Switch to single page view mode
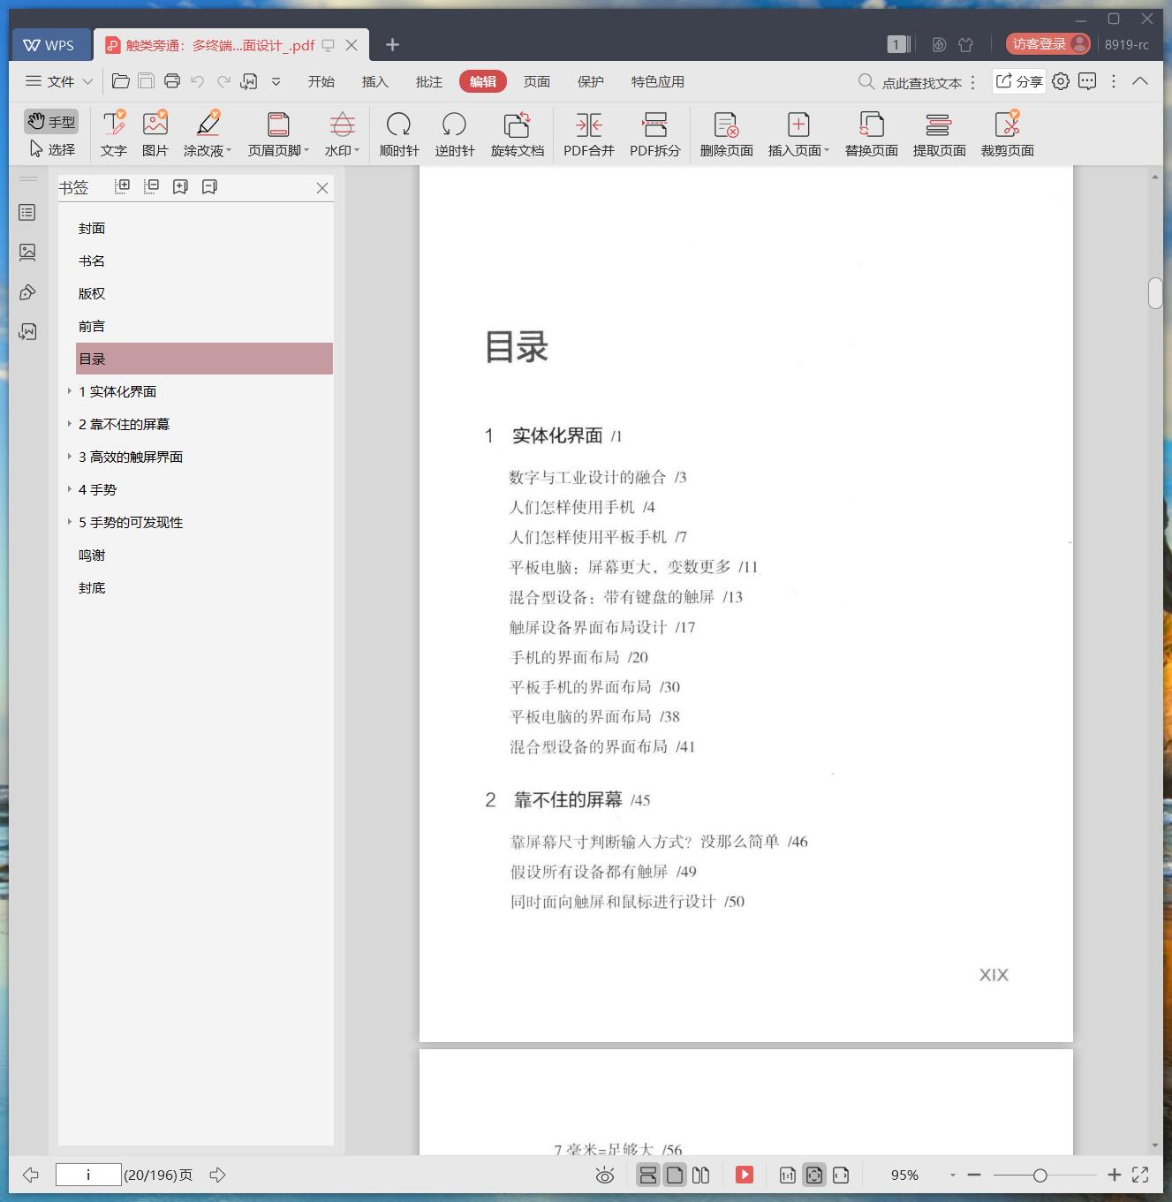The image size is (1172, 1202). tap(675, 1175)
